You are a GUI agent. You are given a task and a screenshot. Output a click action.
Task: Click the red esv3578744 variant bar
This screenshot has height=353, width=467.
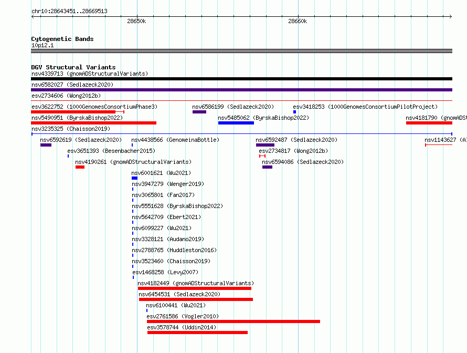(x=197, y=333)
